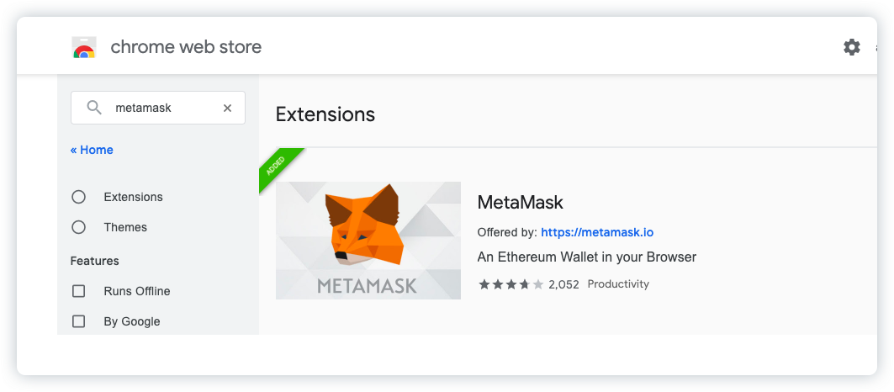Viewport: 894px width, 392px height.
Task: Click the search magnifier icon
Action: (94, 108)
